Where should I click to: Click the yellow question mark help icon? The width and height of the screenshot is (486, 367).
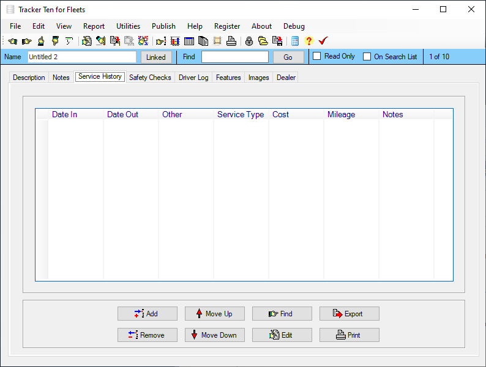308,41
